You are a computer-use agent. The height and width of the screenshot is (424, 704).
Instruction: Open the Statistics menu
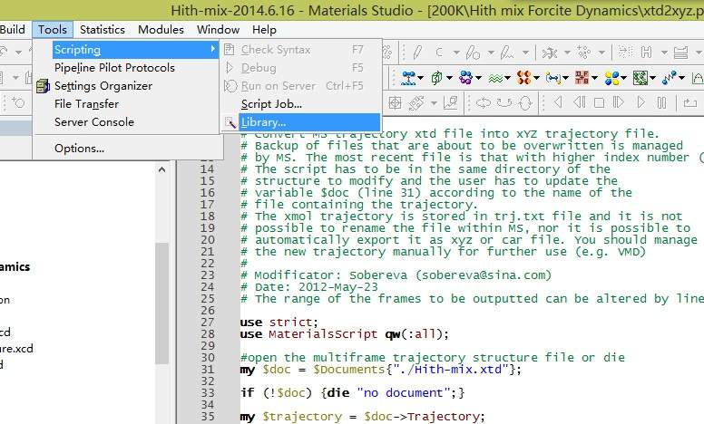pos(103,30)
